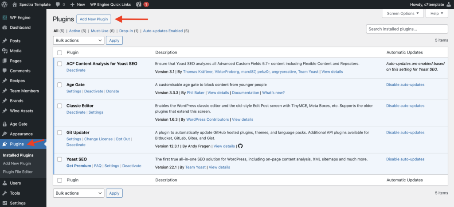454x207 pixels.
Task: View details of Yoast SEO plugin
Action: coord(219,167)
